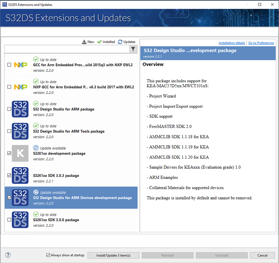Uncheck the S32K1xx development package checkbox

tap(9, 153)
